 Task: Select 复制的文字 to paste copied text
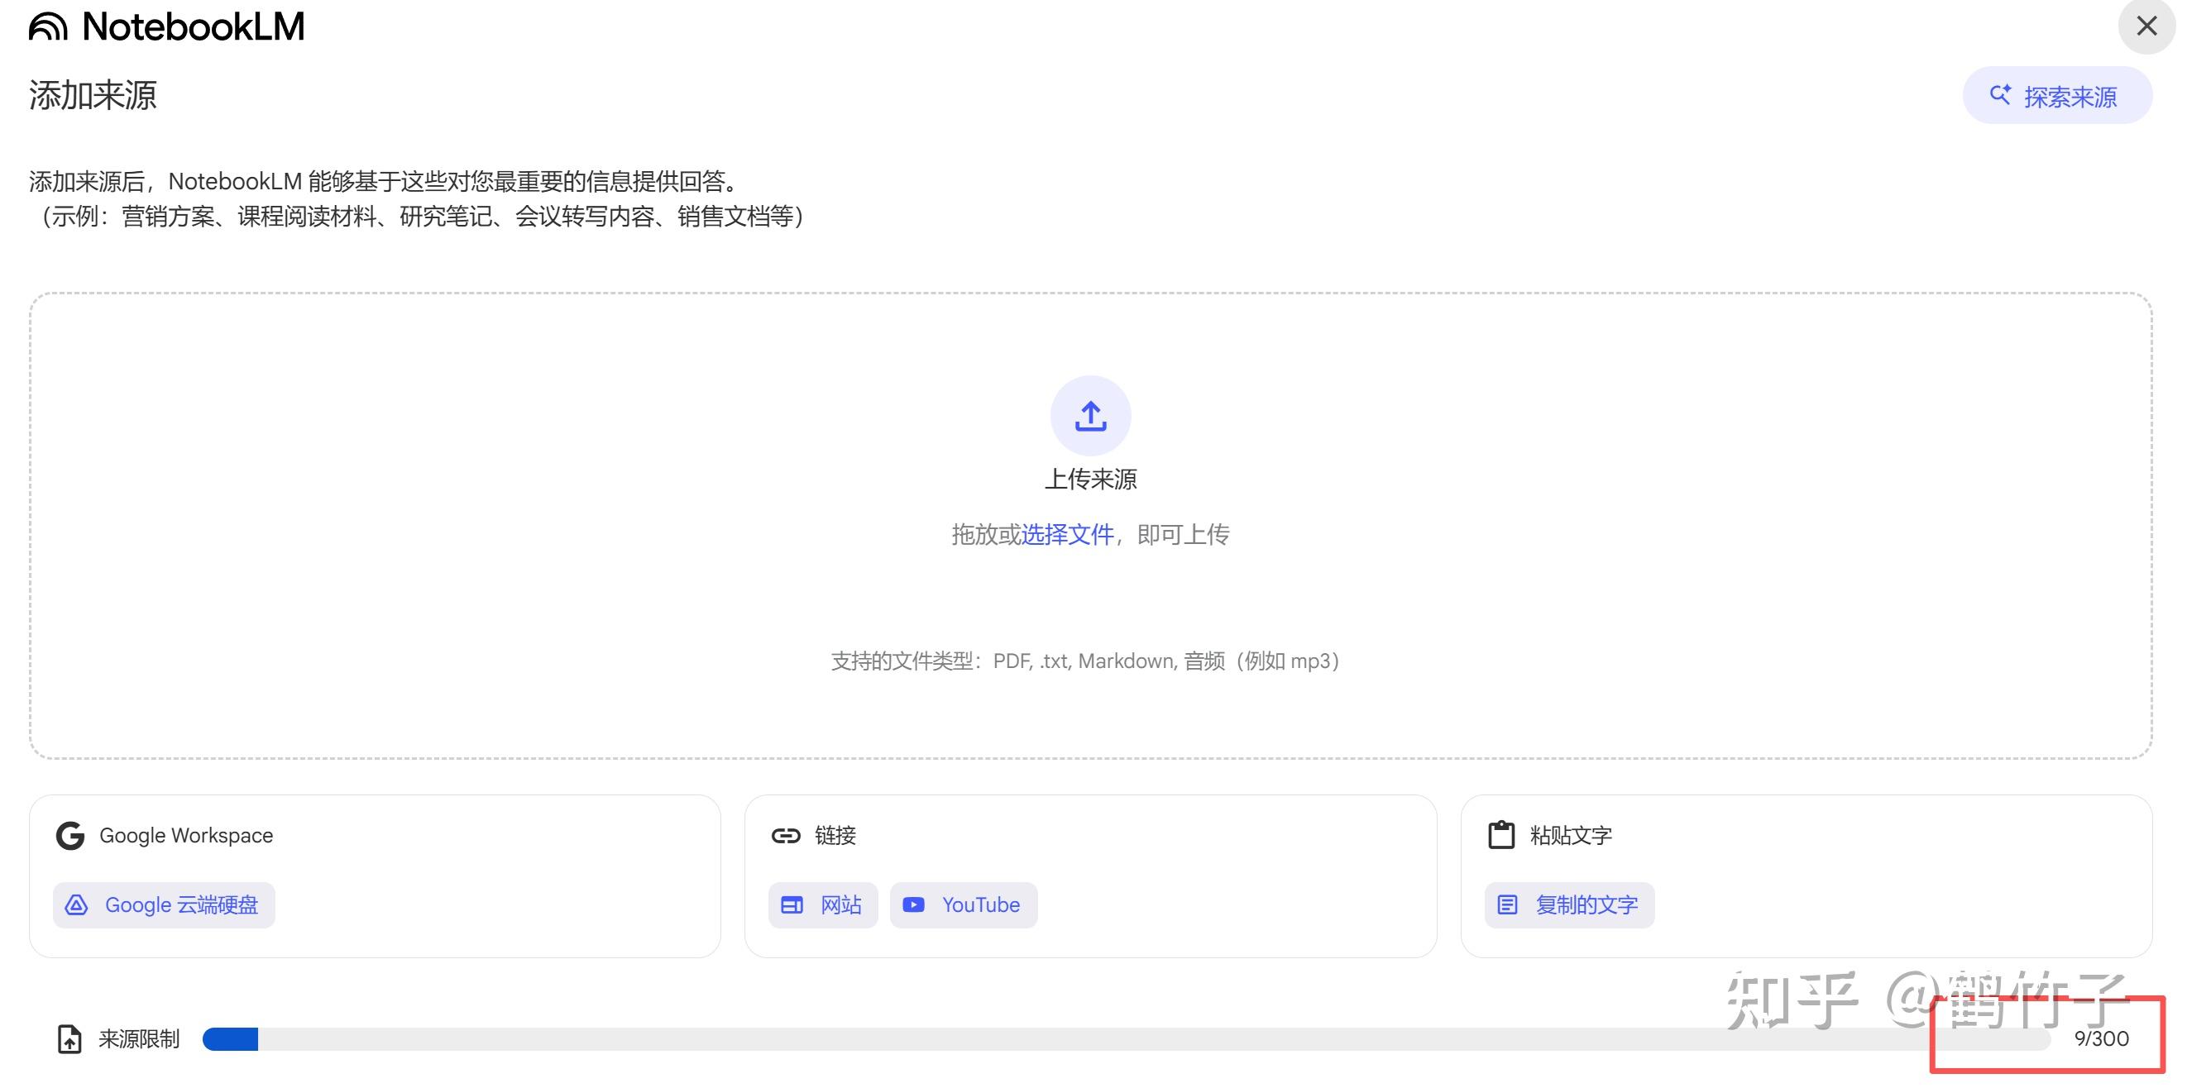tap(1569, 904)
